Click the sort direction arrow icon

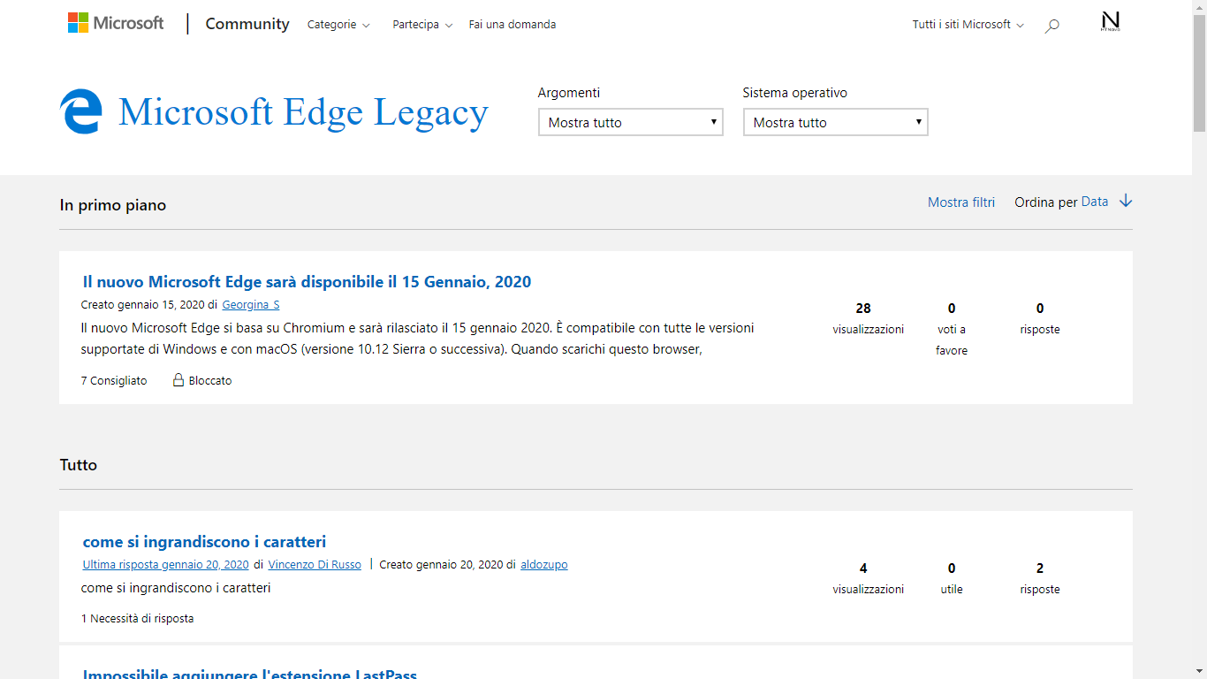(1126, 202)
